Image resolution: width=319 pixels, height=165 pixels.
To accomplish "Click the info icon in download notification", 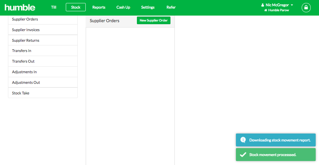I will tap(243, 140).
